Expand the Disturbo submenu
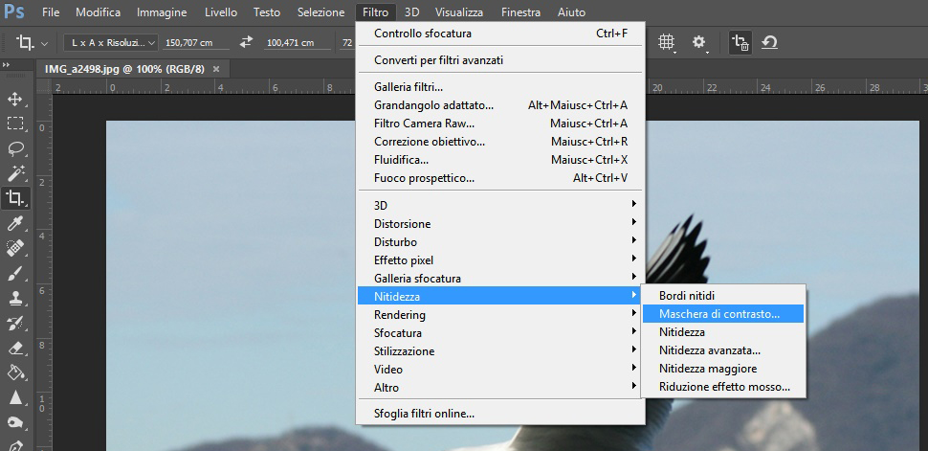928x451 pixels. click(500, 242)
